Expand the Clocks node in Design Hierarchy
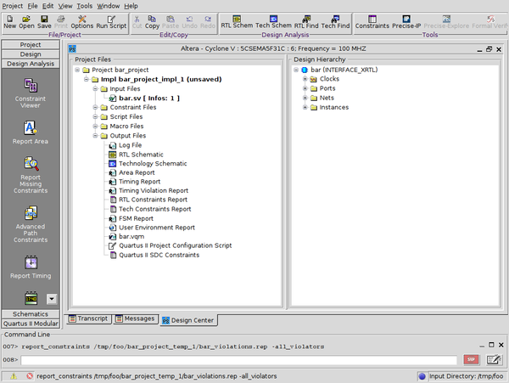Image resolution: width=509 pixels, height=383 pixels. 305,78
